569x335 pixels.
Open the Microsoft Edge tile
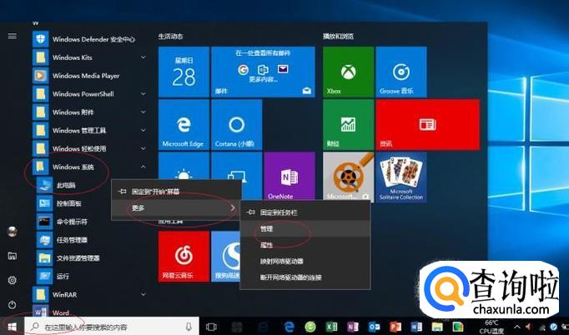(184, 125)
